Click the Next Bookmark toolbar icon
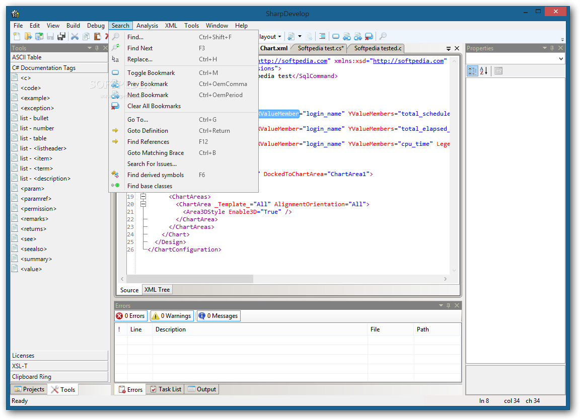580x420 pixels. pyautogui.click(x=357, y=36)
